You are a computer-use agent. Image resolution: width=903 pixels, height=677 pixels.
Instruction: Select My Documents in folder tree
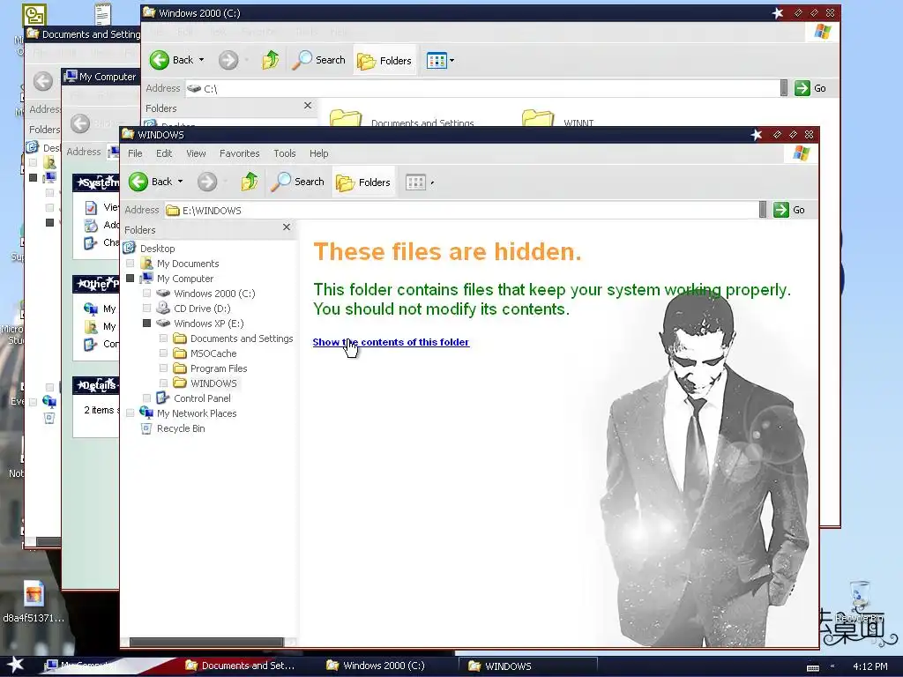188,264
